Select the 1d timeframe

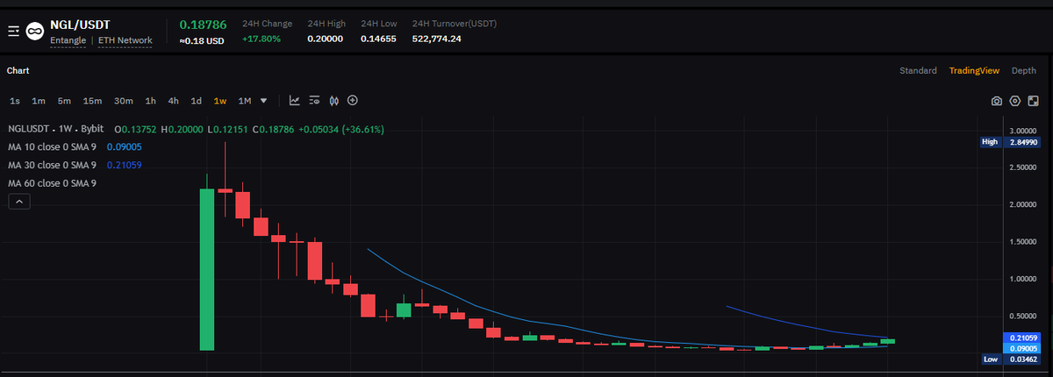click(x=197, y=100)
